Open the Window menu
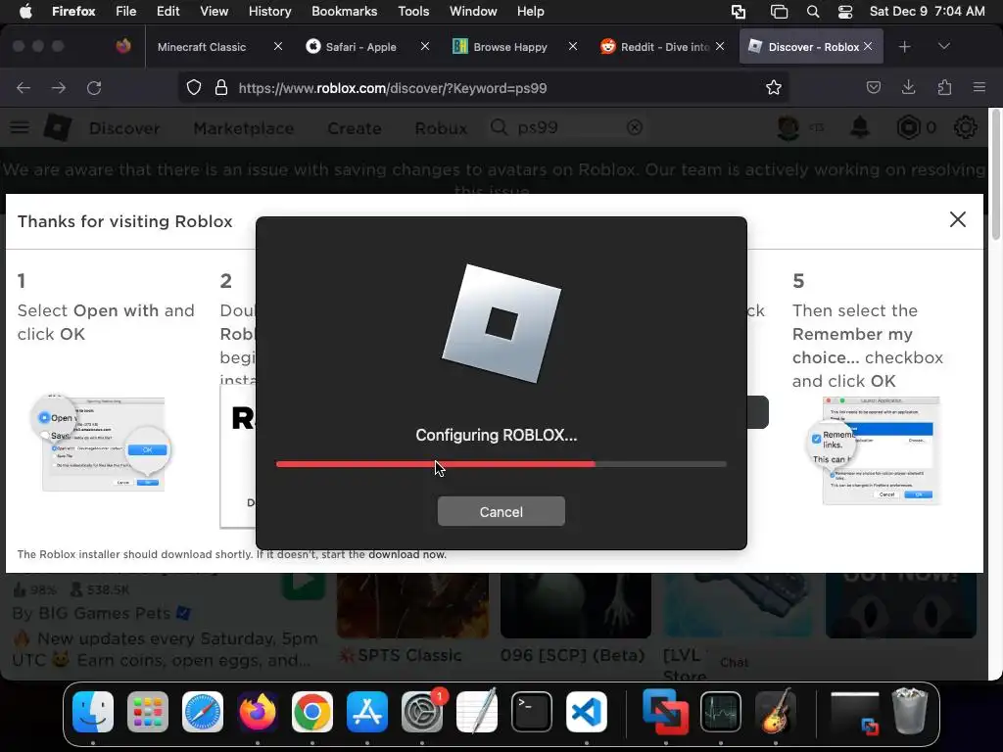This screenshot has height=752, width=1003. (473, 11)
